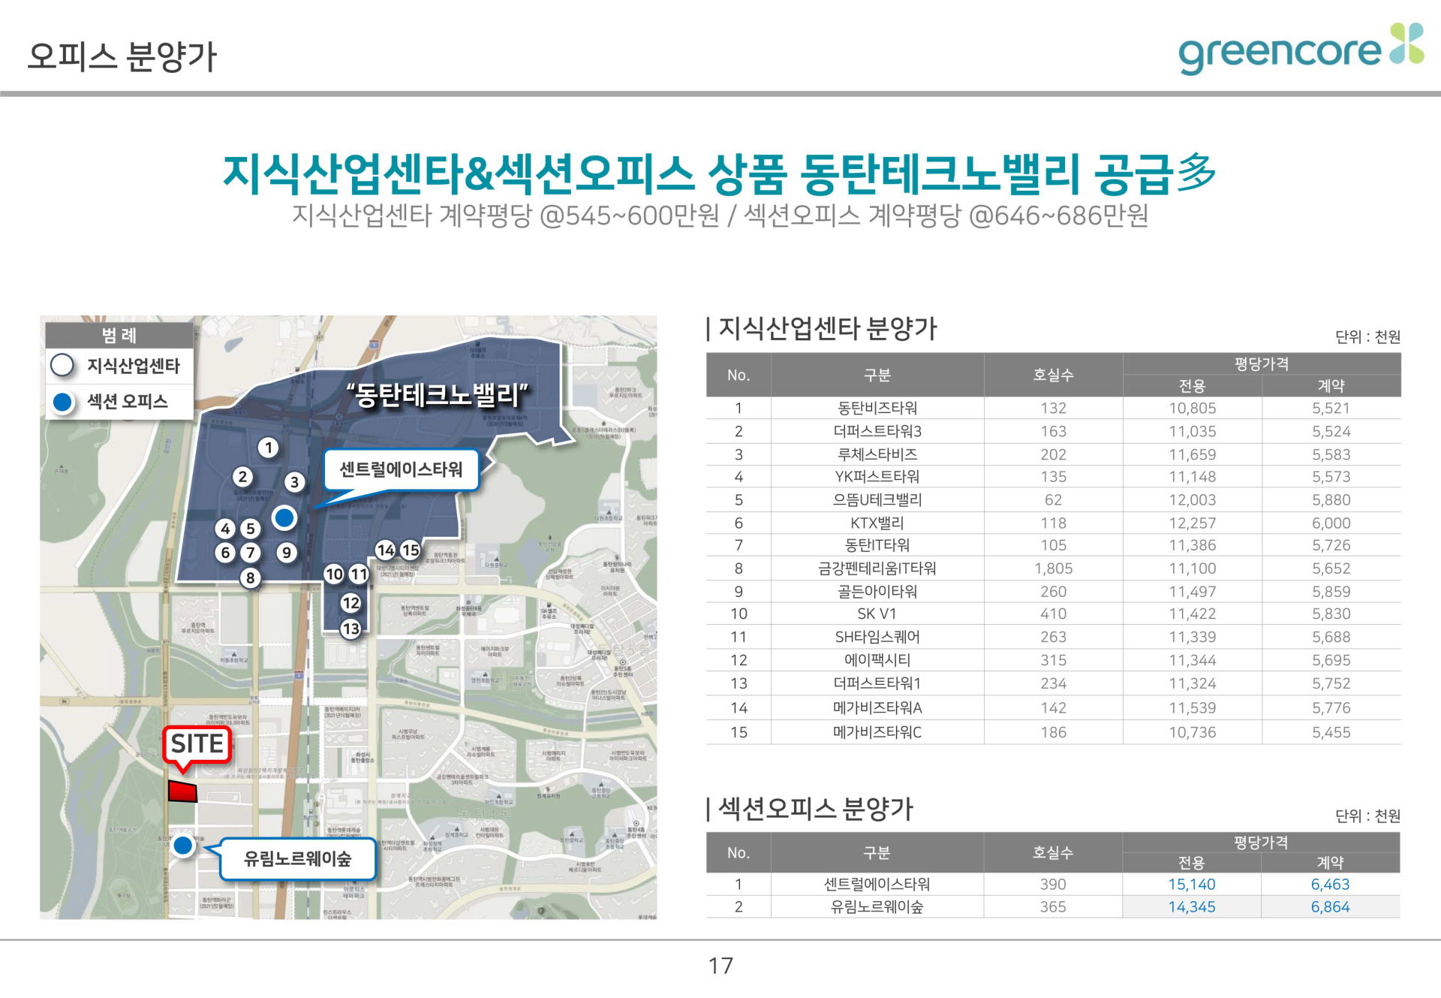The image size is (1441, 998).
Task: Click the 메가비즈타워A row name
Action: click(877, 707)
